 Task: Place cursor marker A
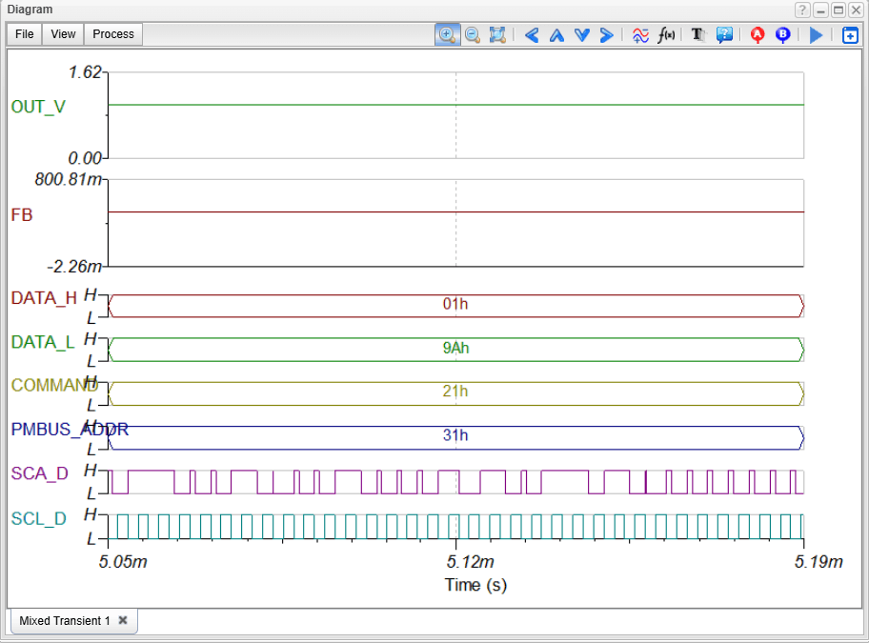[x=758, y=34]
